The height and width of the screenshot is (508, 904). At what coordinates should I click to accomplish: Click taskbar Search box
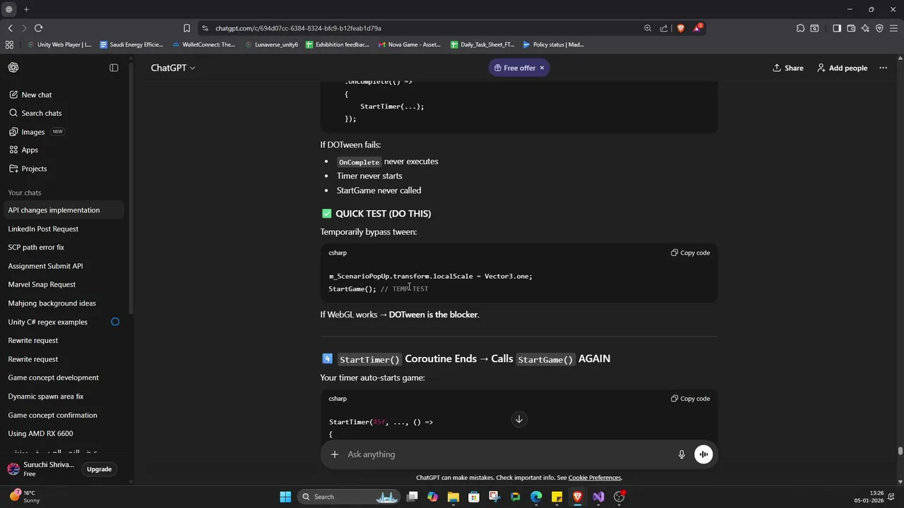(349, 497)
